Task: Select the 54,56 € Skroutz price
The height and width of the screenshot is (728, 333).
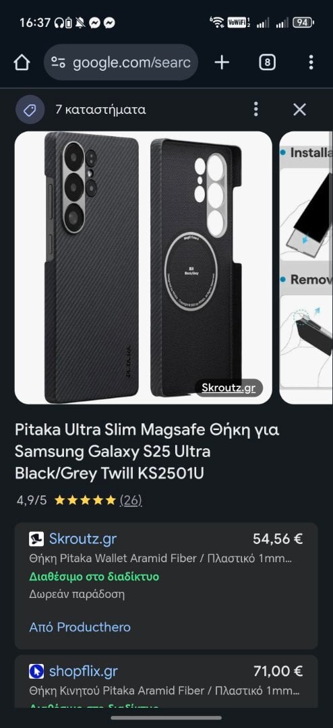Action: click(x=278, y=539)
